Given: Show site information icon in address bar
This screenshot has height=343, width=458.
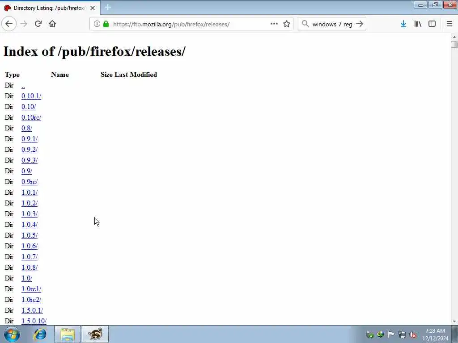Looking at the screenshot, I should coord(97,24).
